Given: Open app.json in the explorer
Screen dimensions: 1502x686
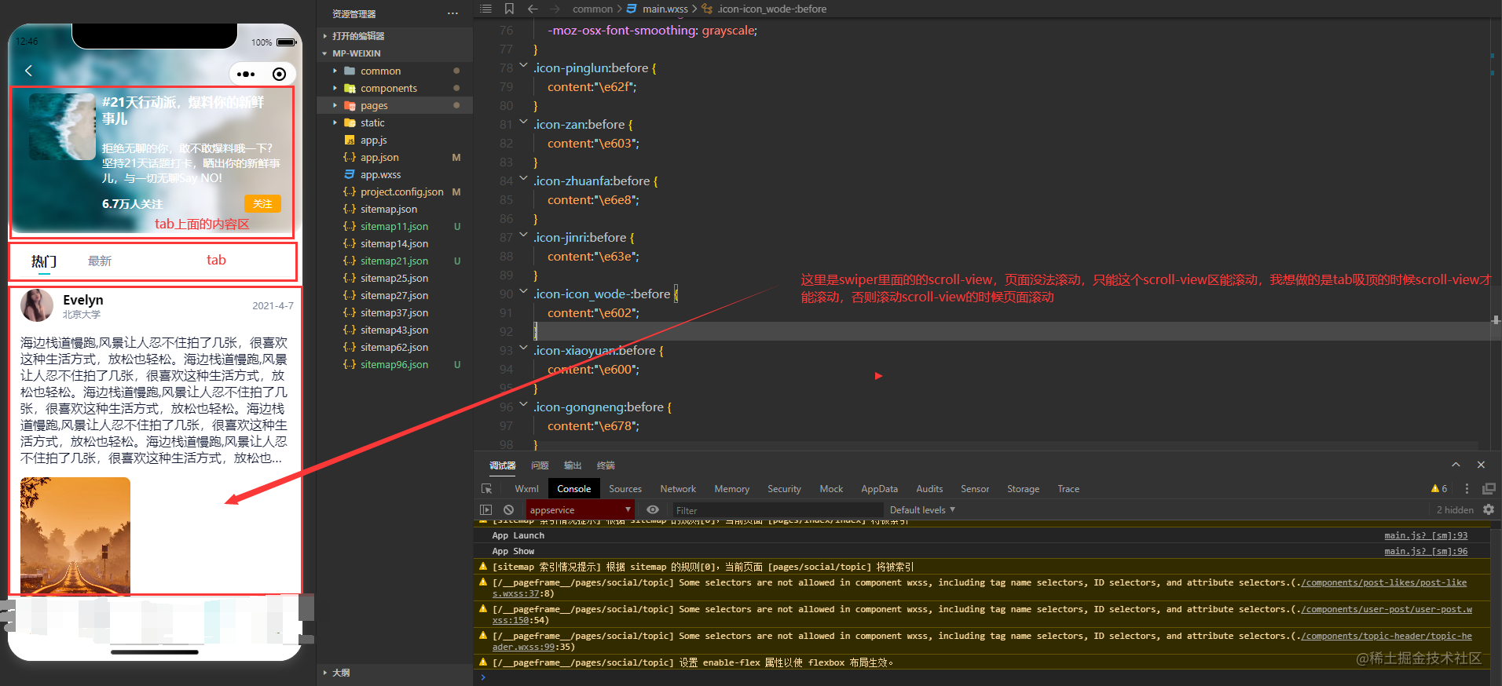Looking at the screenshot, I should [379, 157].
